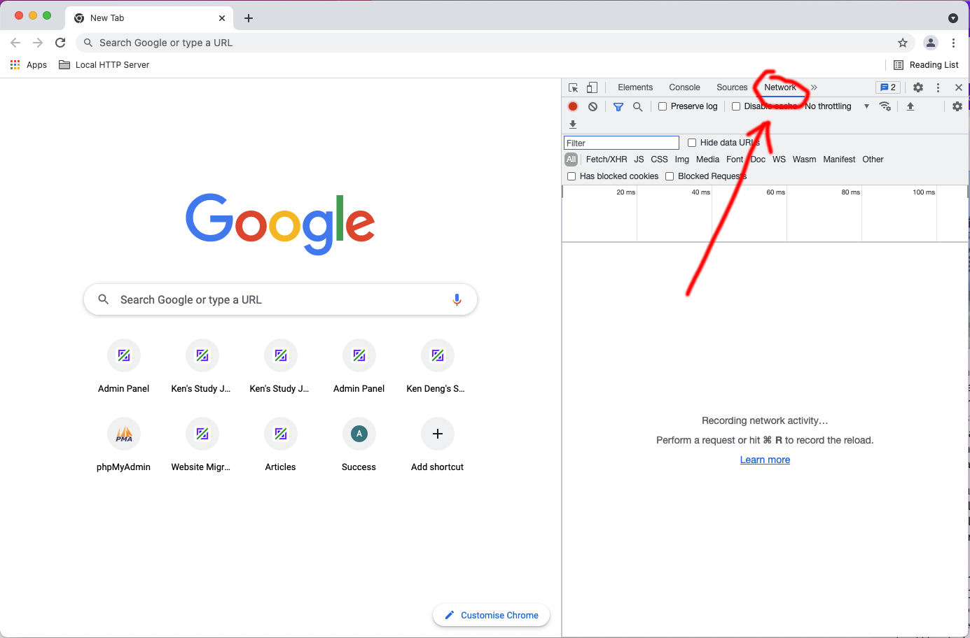
Task: Open DevTools customize three-dot menu
Action: click(938, 87)
